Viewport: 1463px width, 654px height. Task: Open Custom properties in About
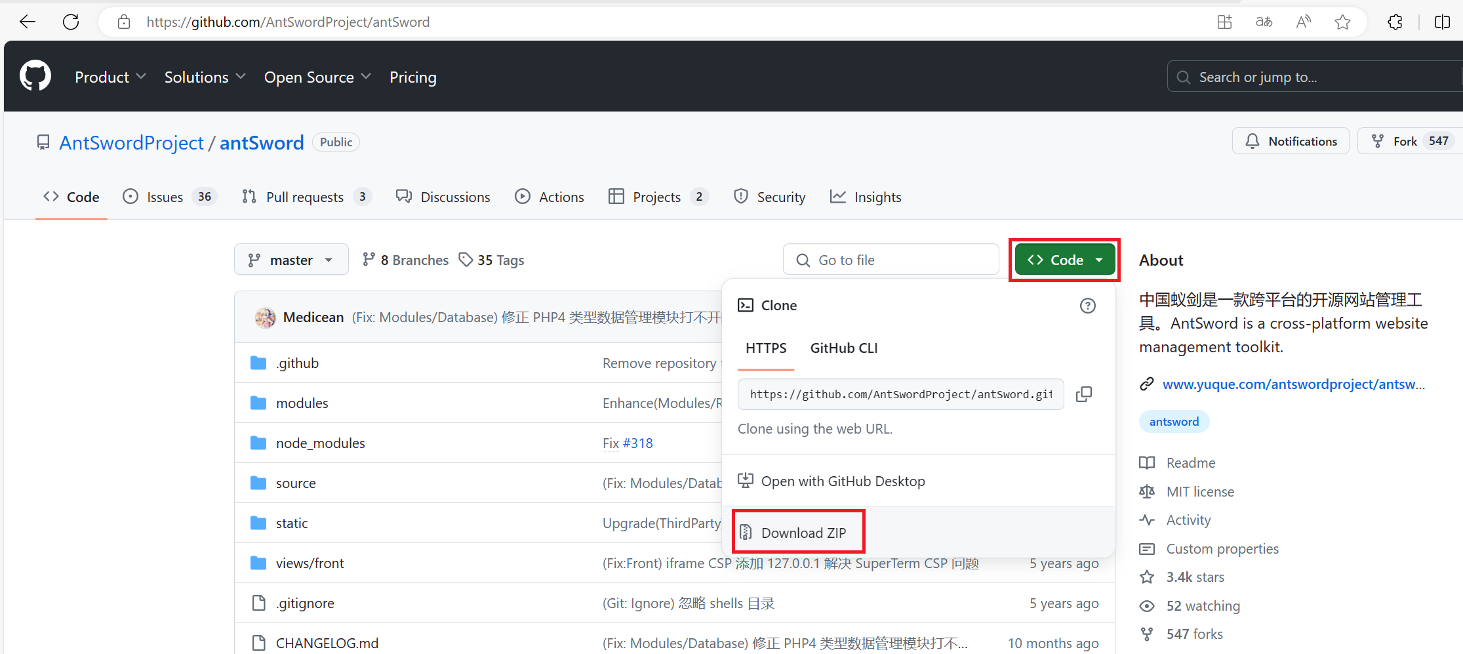(1222, 548)
